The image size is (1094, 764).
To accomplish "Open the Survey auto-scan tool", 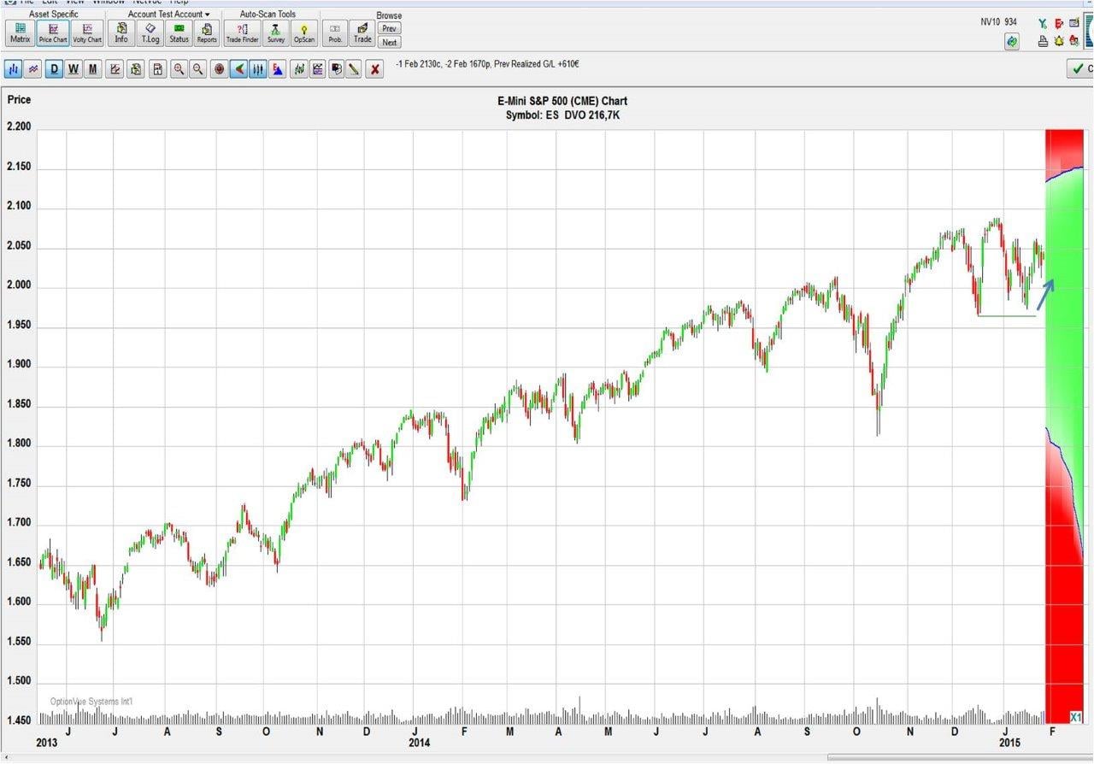I will (275, 32).
